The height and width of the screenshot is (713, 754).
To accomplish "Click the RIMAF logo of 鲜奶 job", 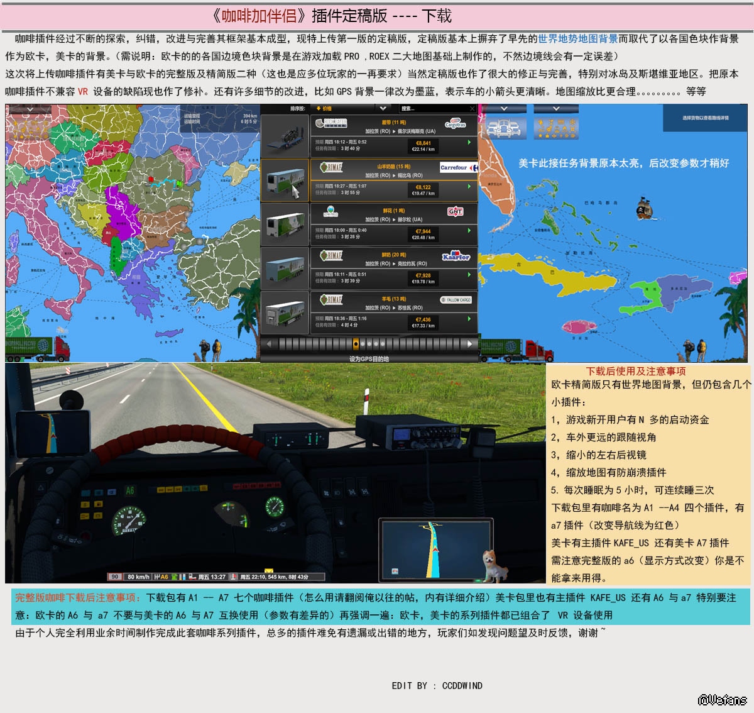I will coord(331,255).
